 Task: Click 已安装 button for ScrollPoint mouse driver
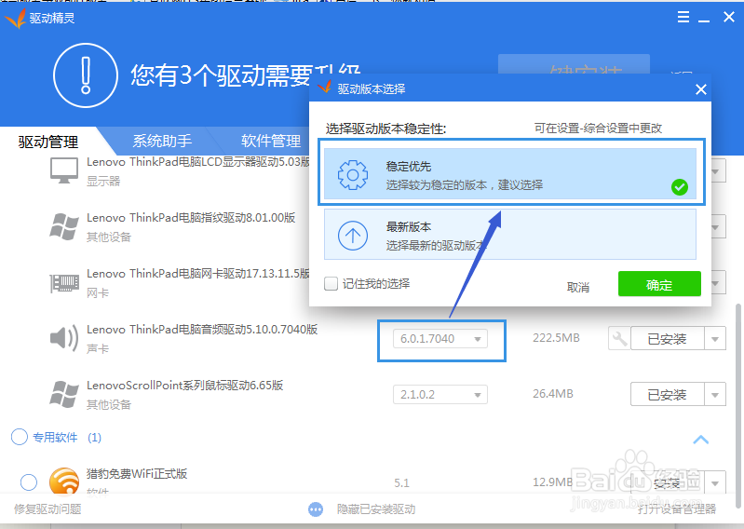(667, 394)
